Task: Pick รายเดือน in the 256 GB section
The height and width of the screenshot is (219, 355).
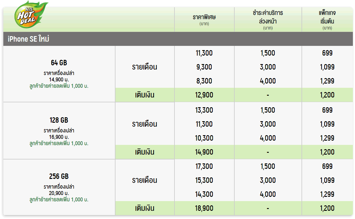Action: tap(145, 180)
